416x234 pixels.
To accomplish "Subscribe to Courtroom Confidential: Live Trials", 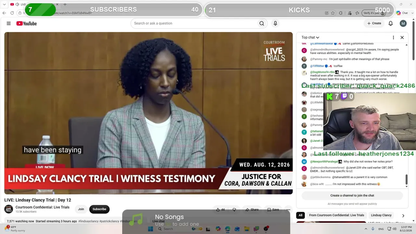I will 99,209.
